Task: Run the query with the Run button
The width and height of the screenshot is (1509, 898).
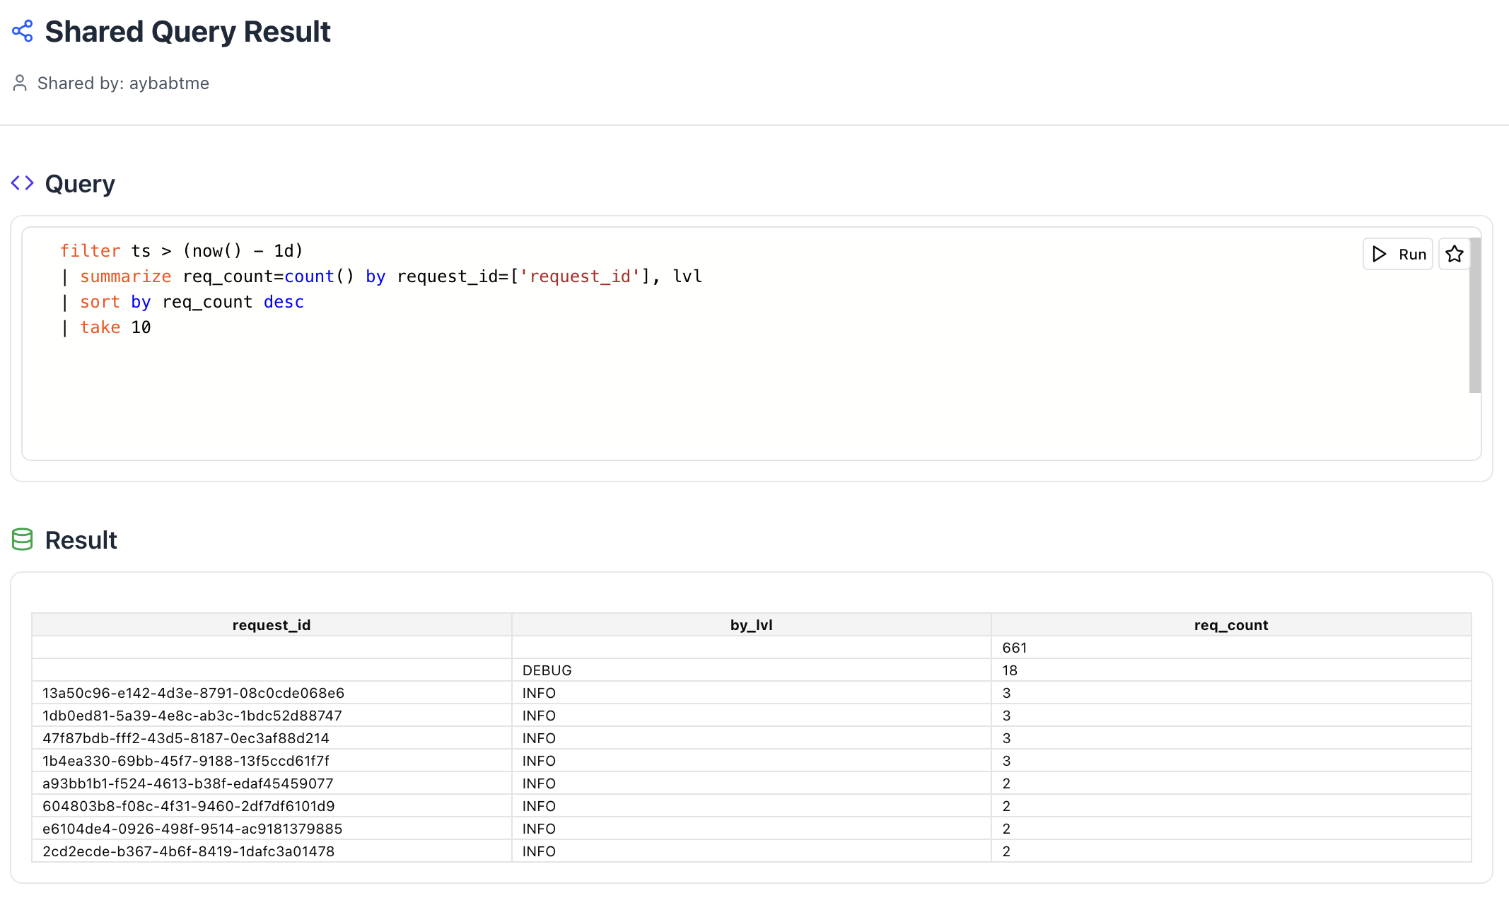Action: (x=1398, y=254)
